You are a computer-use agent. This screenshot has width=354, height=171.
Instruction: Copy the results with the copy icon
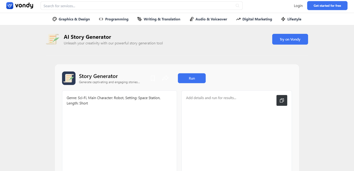click(x=282, y=100)
